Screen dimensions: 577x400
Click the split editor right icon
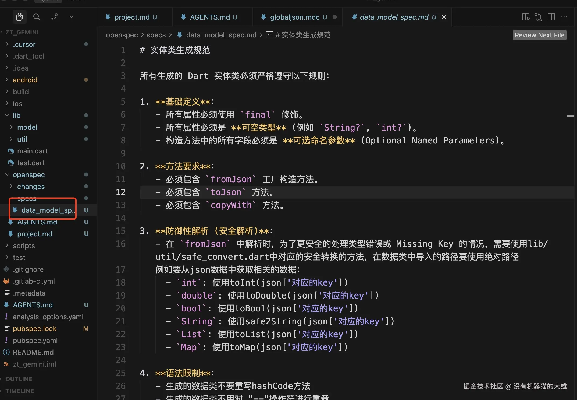click(x=551, y=17)
